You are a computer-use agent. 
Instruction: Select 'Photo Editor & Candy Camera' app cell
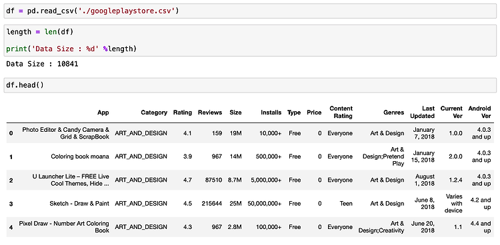(66, 133)
